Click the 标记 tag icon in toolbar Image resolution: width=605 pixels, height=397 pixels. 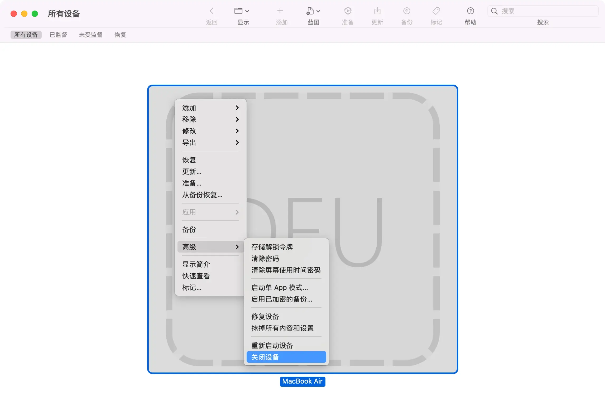click(x=436, y=11)
